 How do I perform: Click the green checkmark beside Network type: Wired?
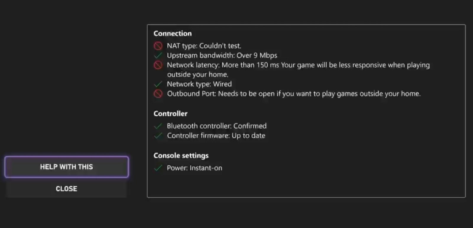pyautogui.click(x=158, y=84)
